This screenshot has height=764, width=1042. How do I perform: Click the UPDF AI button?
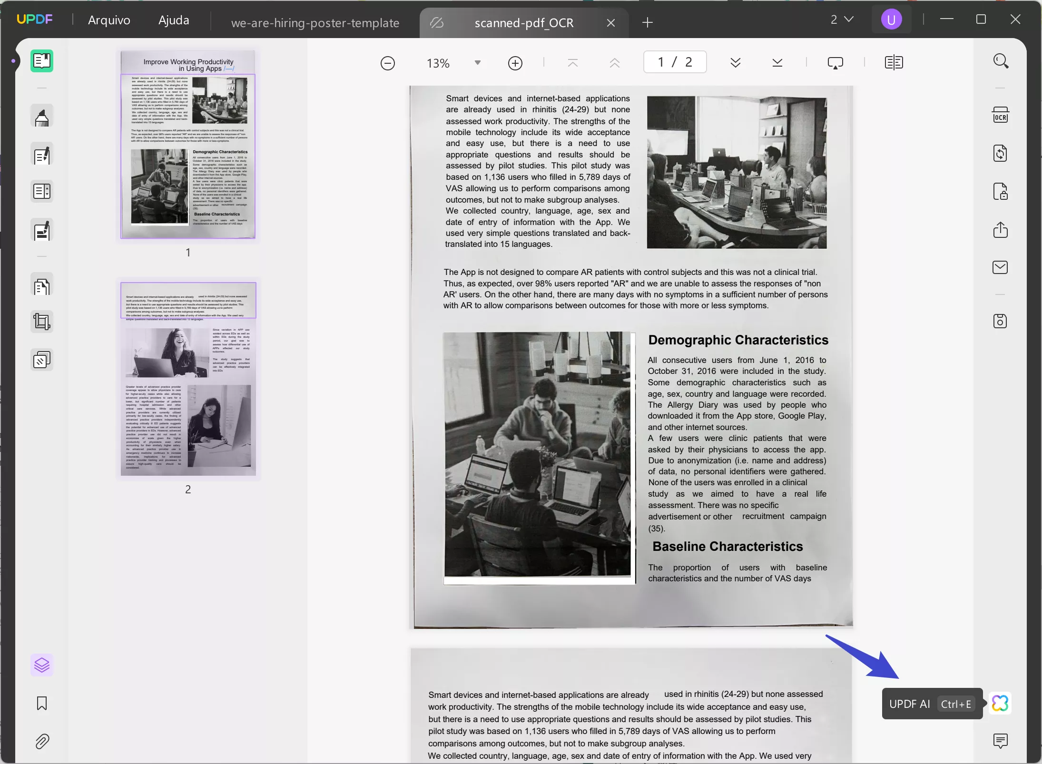click(1001, 704)
